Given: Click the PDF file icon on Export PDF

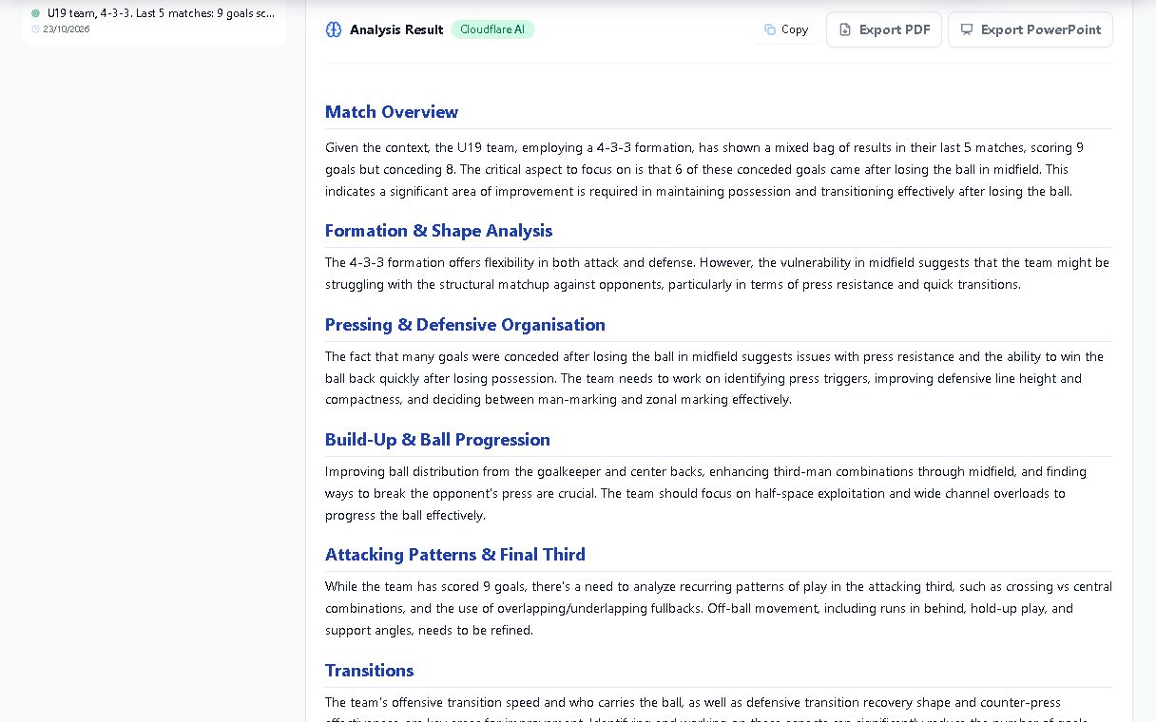Looking at the screenshot, I should coord(845,29).
